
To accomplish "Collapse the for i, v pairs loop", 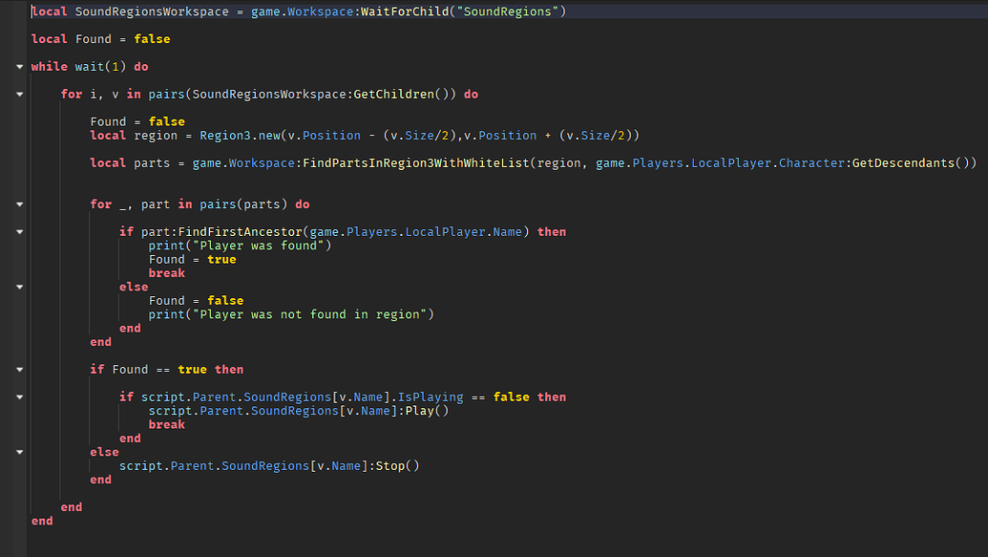I will (19, 94).
